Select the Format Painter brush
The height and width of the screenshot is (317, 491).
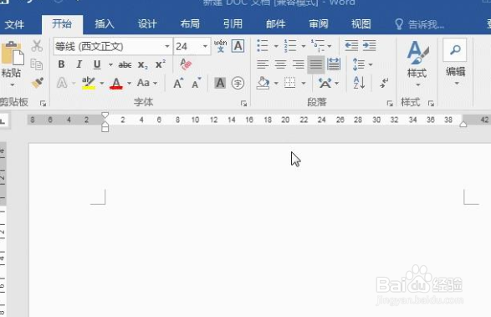pyautogui.click(x=38, y=83)
